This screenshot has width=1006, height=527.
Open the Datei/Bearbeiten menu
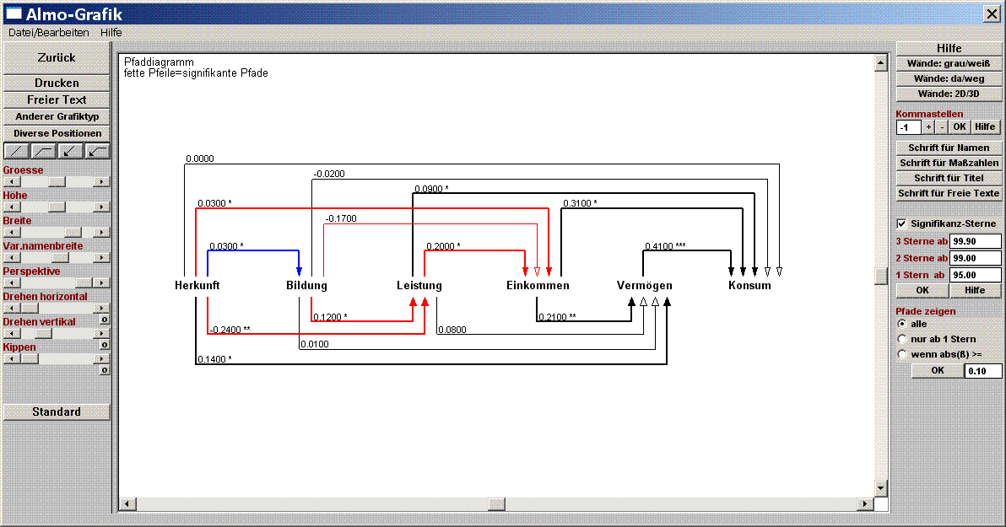click(48, 32)
